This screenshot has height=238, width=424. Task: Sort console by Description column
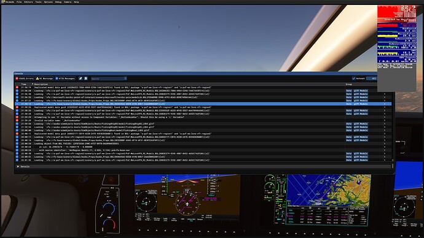pos(41,84)
